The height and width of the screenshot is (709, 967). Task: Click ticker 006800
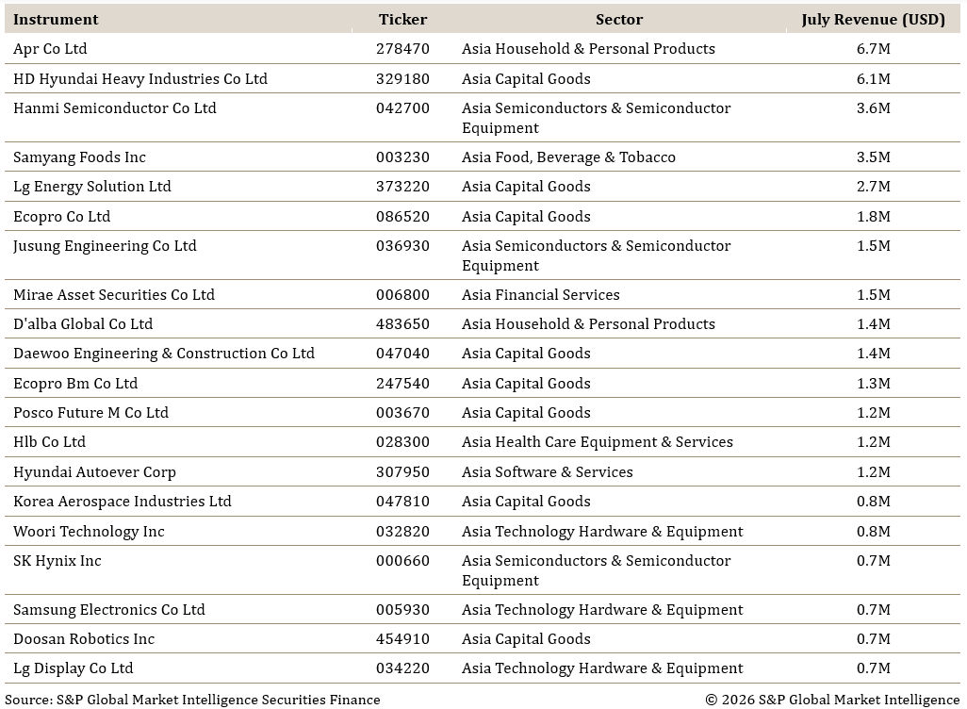pyautogui.click(x=402, y=295)
